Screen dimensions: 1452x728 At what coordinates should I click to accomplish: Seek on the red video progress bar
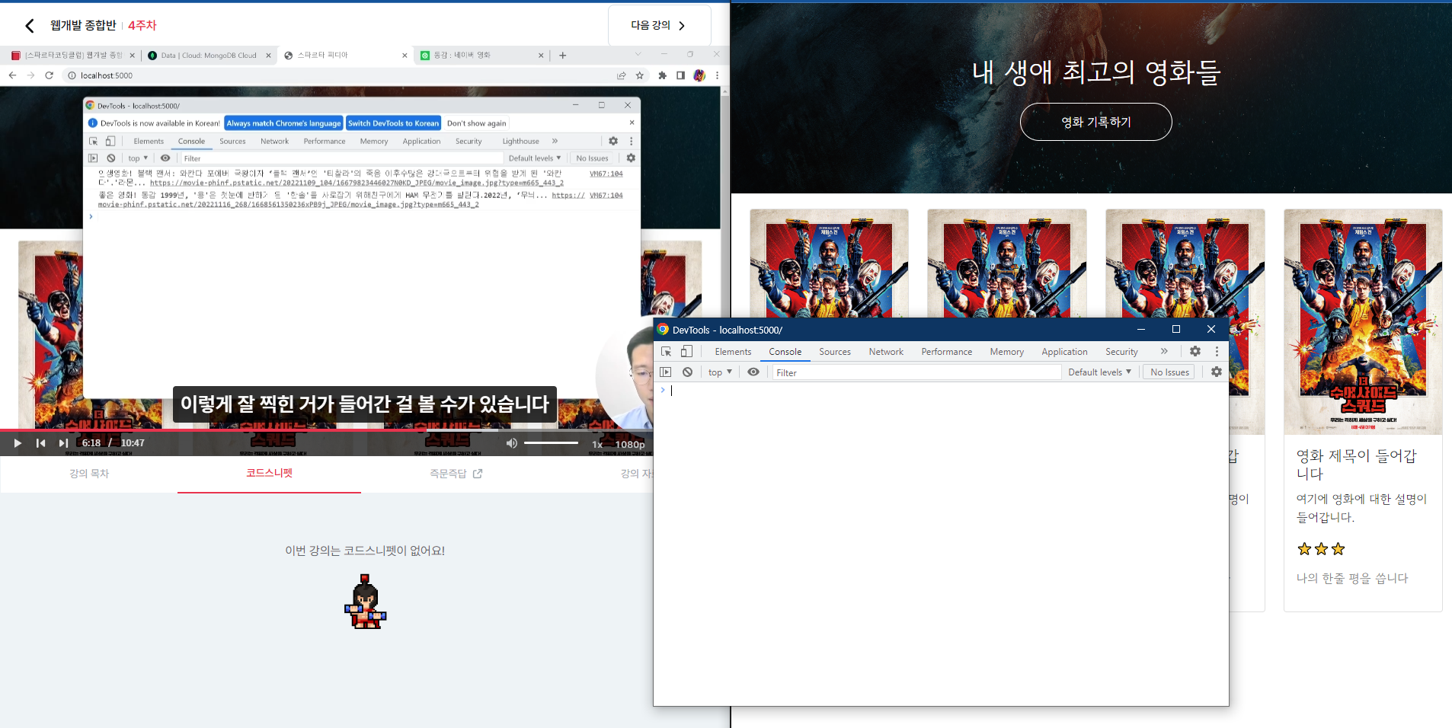pyautogui.click(x=326, y=430)
